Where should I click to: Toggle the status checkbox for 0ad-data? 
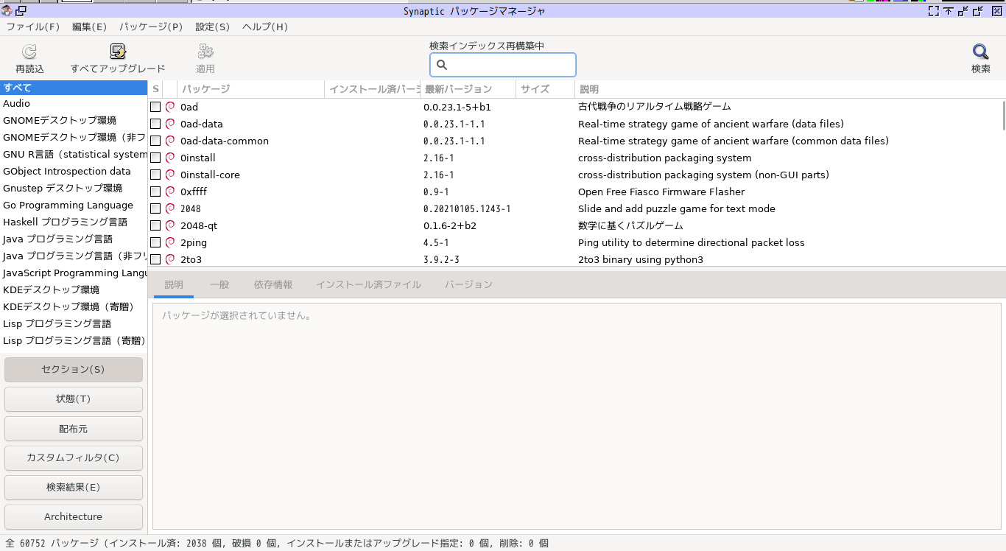pyautogui.click(x=155, y=124)
